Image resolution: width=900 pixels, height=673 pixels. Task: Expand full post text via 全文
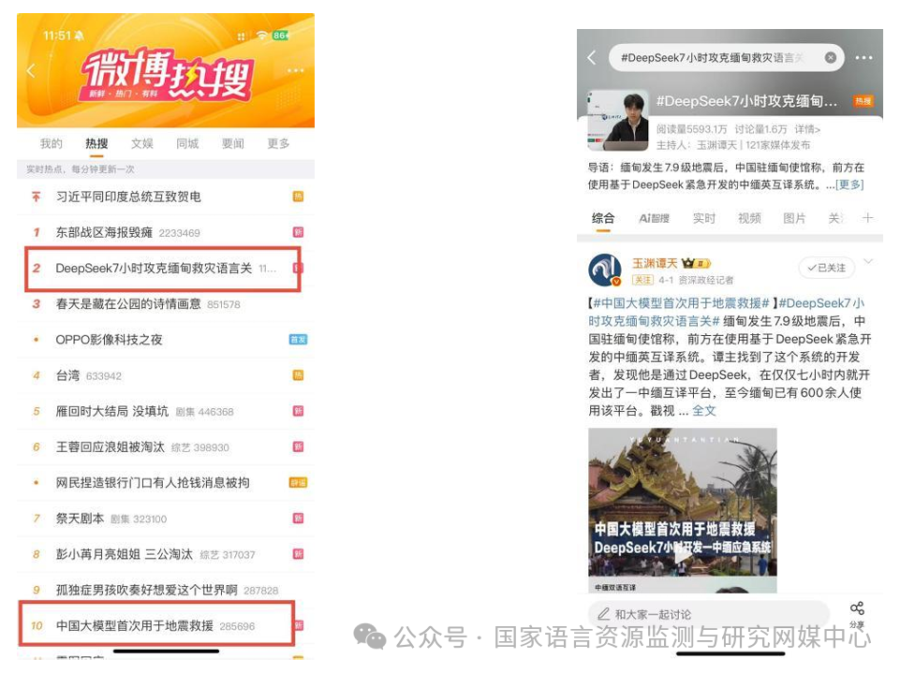703,411
